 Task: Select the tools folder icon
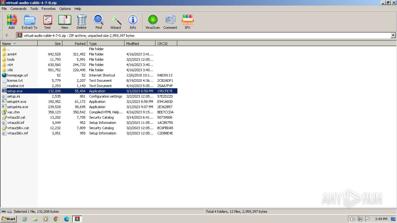click(4, 59)
